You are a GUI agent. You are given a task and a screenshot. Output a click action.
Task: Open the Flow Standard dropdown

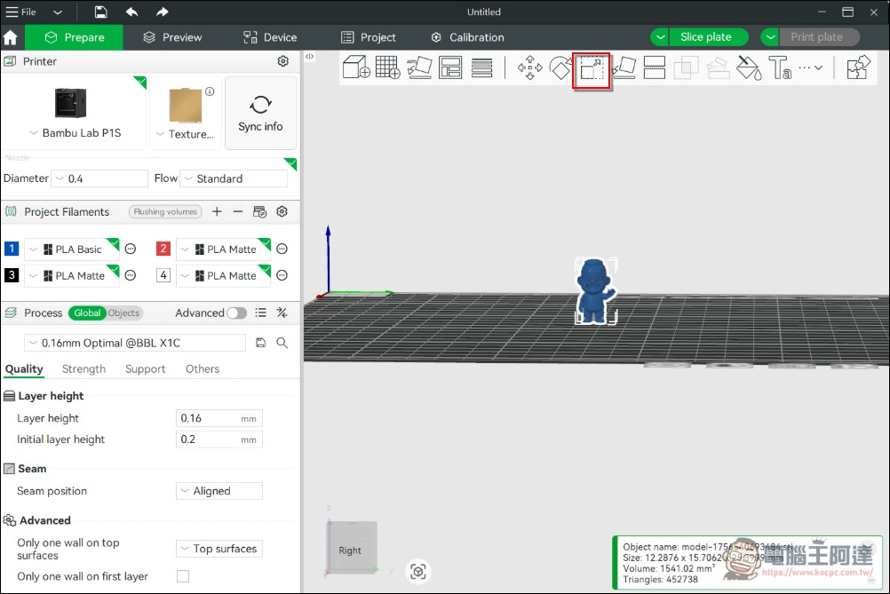pos(234,178)
